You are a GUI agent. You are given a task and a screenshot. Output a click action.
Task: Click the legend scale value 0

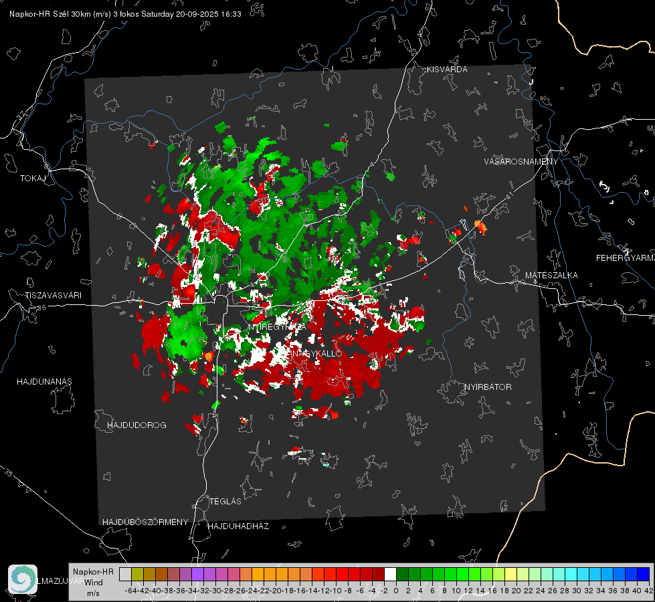(396, 591)
